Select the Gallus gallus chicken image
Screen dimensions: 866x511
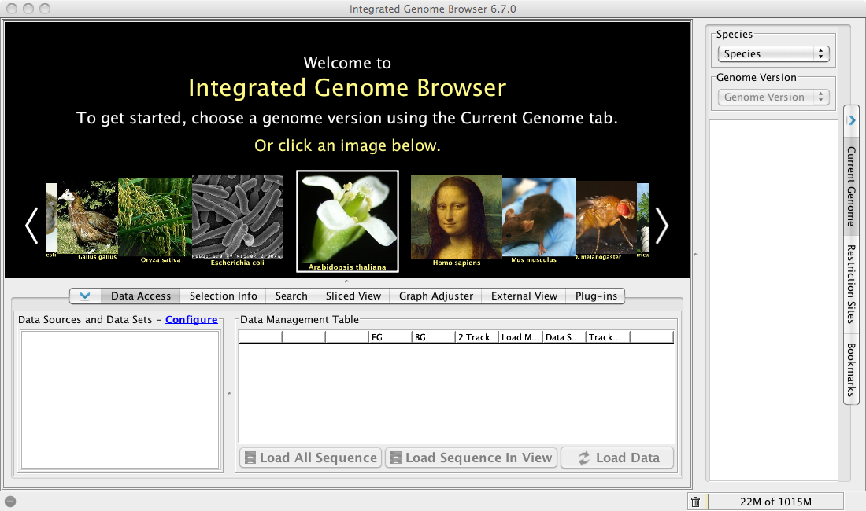88,219
